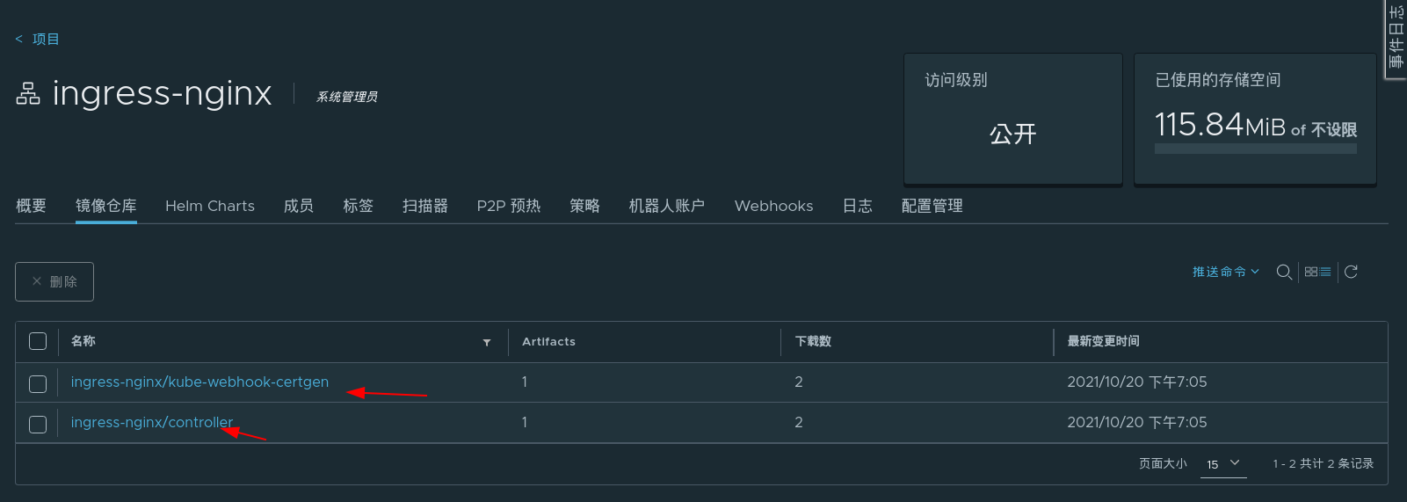Check the kube-webhook-certgen row checkbox
Image resolution: width=1407 pixels, height=502 pixels.
[x=38, y=383]
